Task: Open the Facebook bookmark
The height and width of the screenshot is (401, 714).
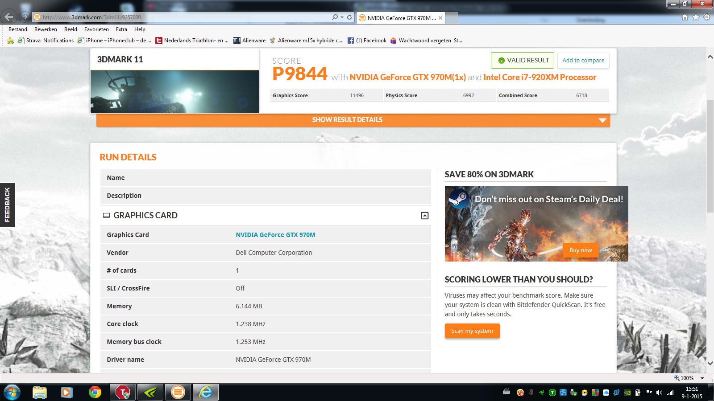Action: [367, 41]
